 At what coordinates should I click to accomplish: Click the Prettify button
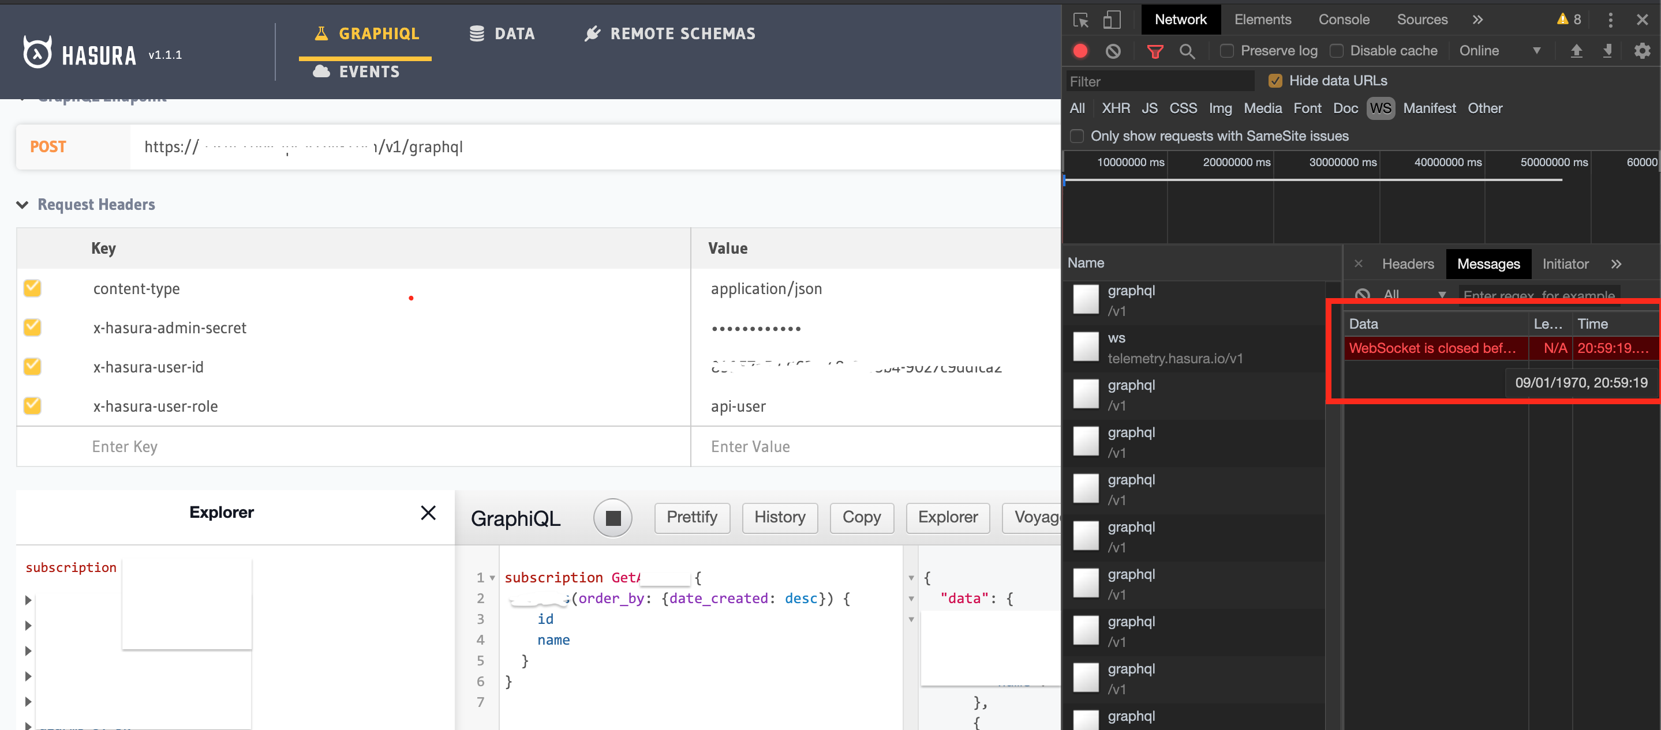point(692,517)
